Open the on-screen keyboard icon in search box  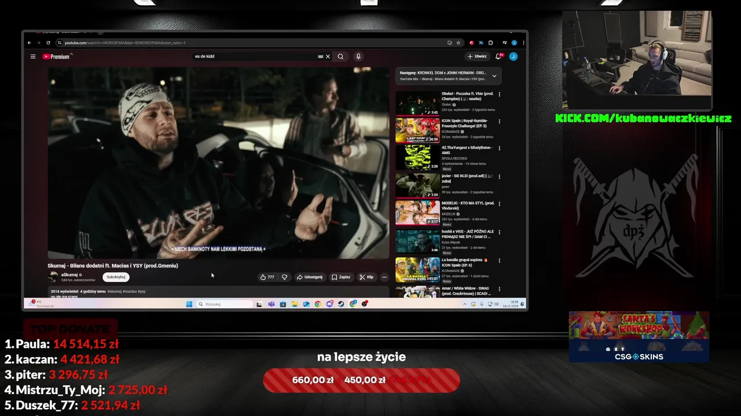point(321,57)
